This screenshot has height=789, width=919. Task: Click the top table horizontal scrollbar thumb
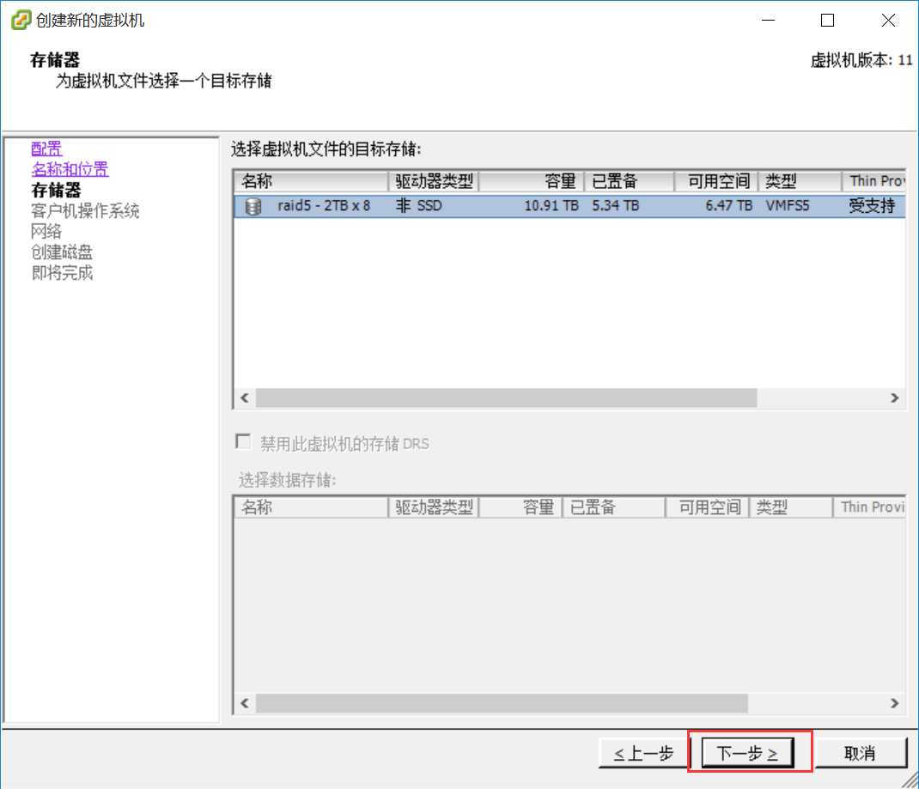(x=507, y=398)
